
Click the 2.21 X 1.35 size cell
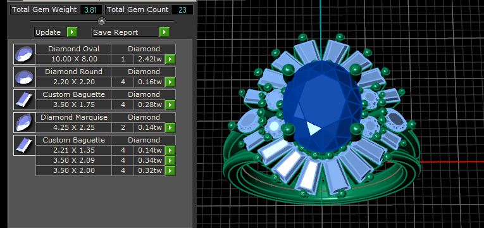[73, 151]
